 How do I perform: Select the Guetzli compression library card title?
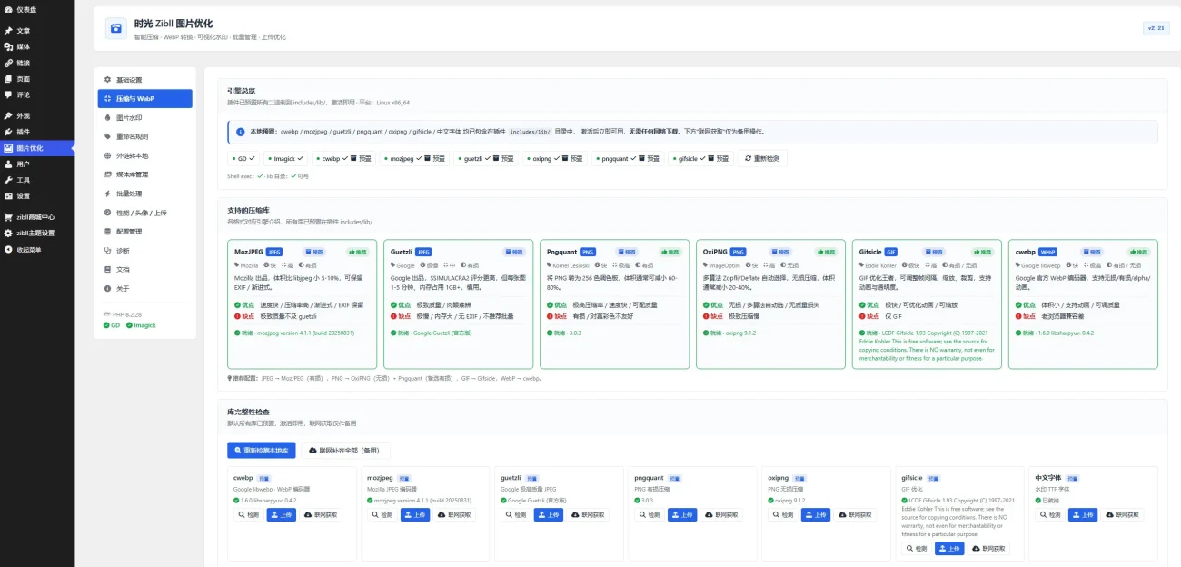[x=401, y=252]
